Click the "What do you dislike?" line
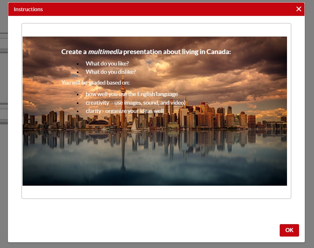 click(x=110, y=72)
